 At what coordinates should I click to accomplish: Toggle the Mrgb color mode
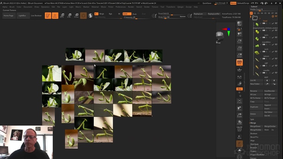[x=102, y=14]
